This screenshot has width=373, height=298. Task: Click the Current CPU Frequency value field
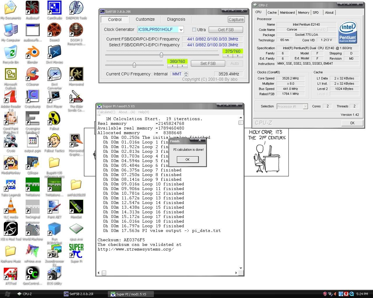click(229, 74)
